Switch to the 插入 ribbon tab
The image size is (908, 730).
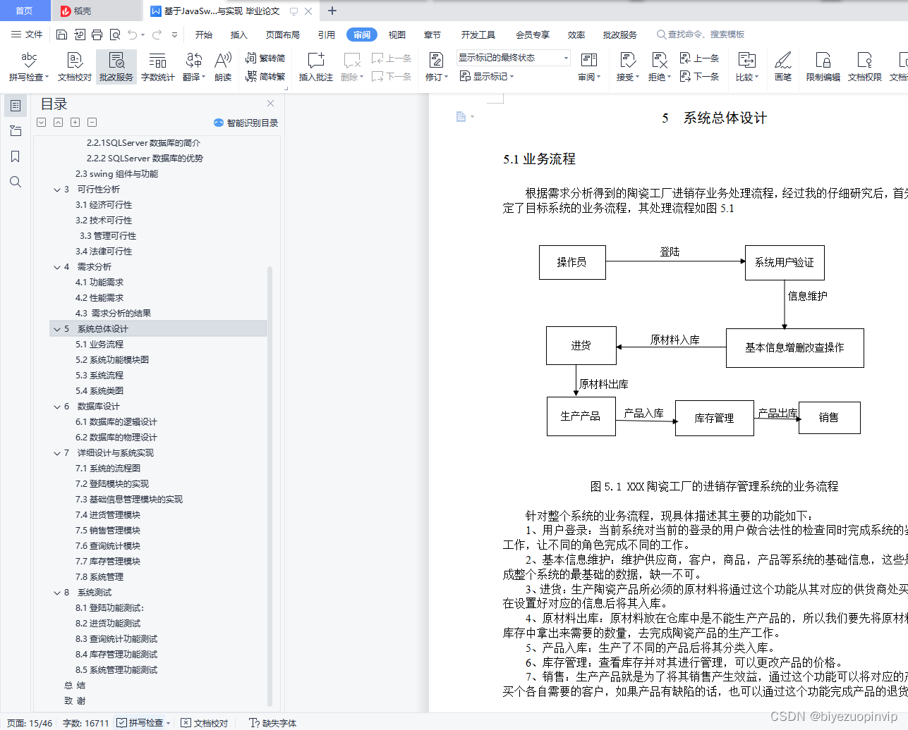pos(239,35)
